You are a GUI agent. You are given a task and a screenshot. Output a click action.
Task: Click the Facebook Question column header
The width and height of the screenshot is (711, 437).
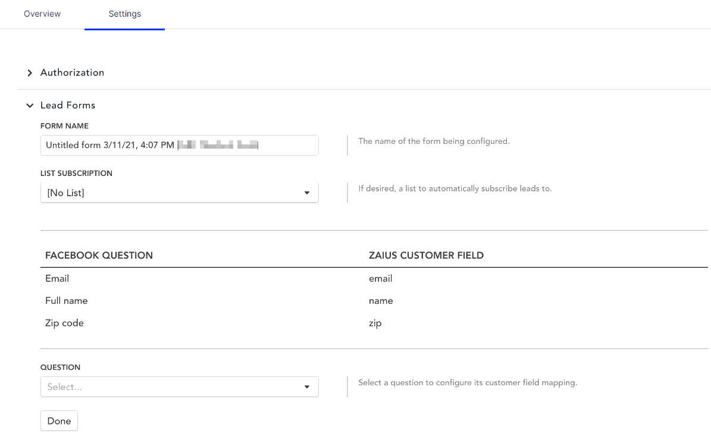[x=99, y=256]
